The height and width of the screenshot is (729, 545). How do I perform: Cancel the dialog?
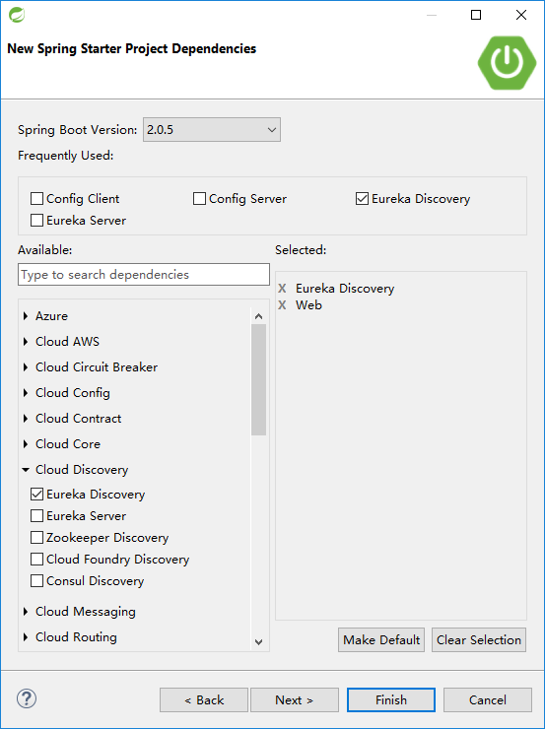pyautogui.click(x=487, y=700)
